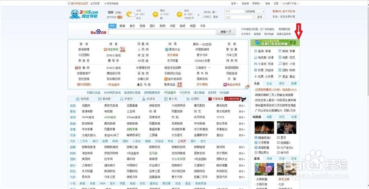Click the 电视剧 TV icon in category bar
The width and height of the screenshot is (369, 189).
pos(78,99)
